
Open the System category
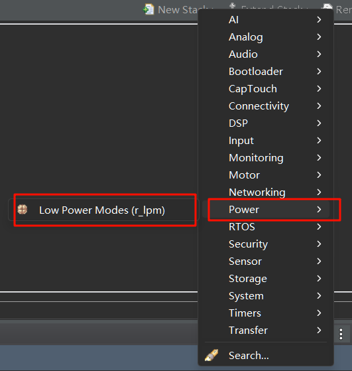coord(266,296)
